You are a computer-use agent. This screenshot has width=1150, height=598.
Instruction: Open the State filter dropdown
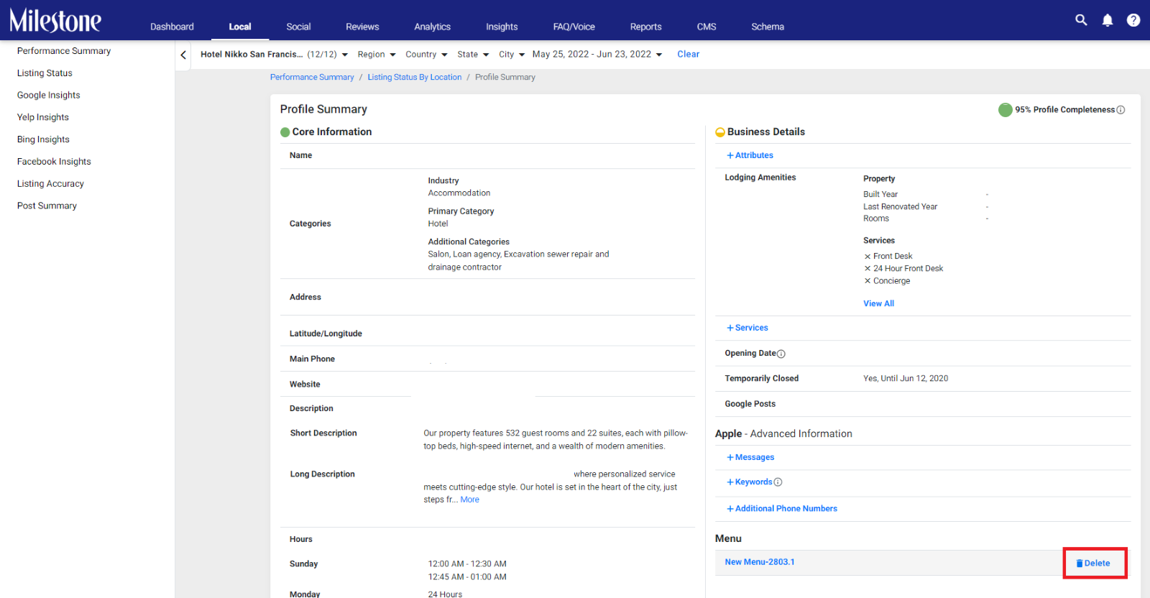pos(473,55)
